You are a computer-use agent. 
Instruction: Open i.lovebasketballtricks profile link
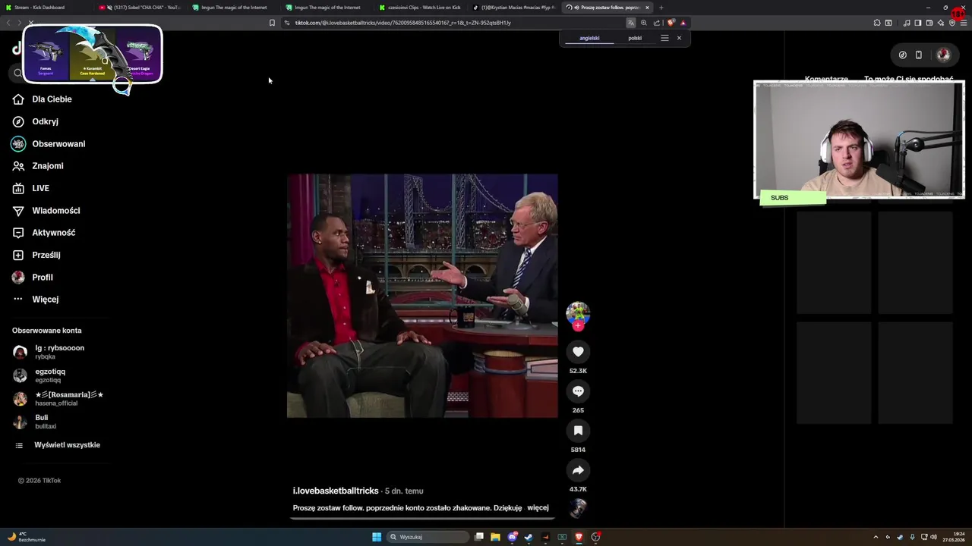point(336,491)
